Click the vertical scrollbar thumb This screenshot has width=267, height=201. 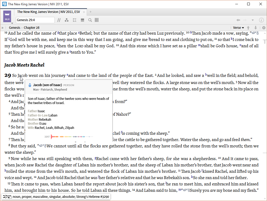(264, 41)
